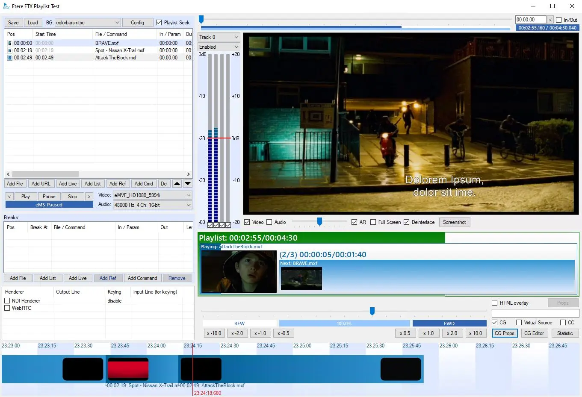
Task: Click the previous '<' button beside Play
Action: coord(9,197)
